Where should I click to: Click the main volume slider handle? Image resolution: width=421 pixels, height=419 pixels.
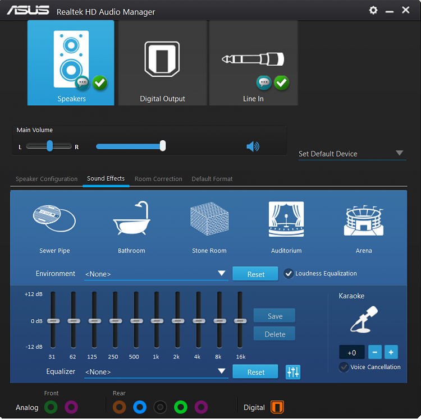(x=163, y=146)
